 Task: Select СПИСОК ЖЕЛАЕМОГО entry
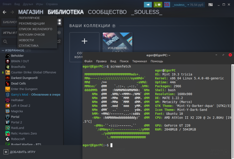(35, 29)
